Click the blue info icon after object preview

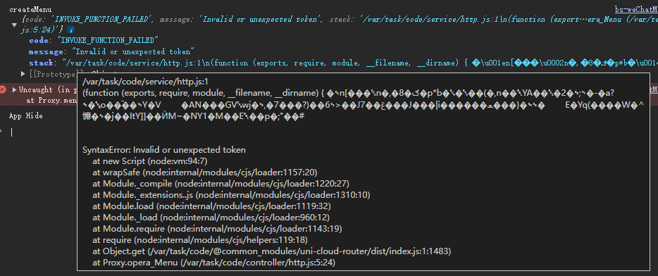71,30
